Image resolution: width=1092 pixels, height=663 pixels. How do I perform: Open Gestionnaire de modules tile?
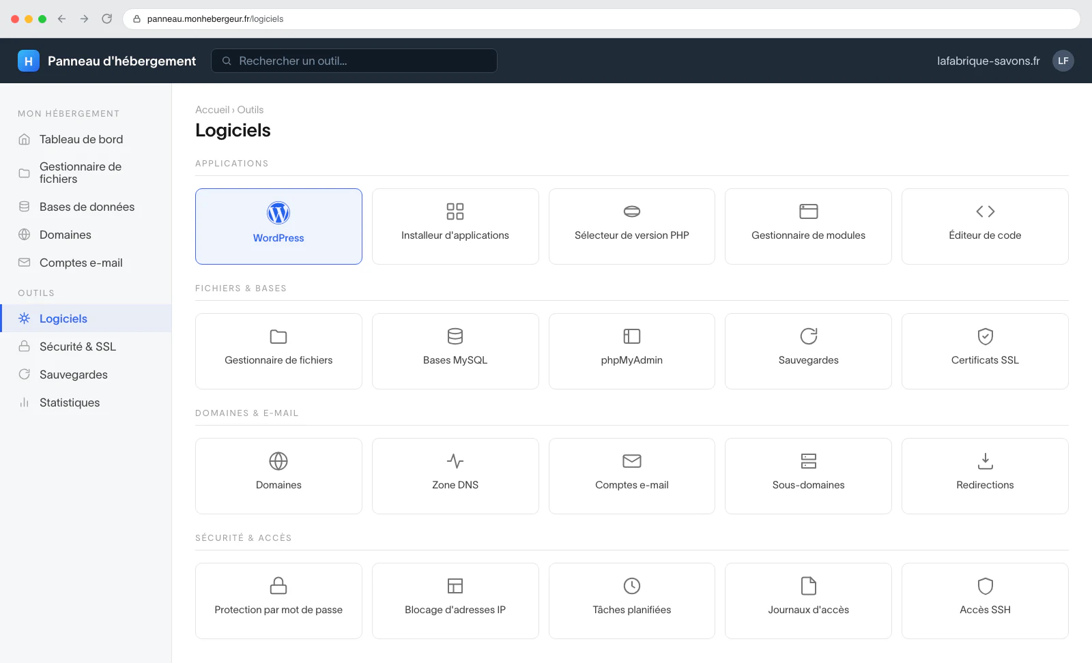pyautogui.click(x=808, y=226)
